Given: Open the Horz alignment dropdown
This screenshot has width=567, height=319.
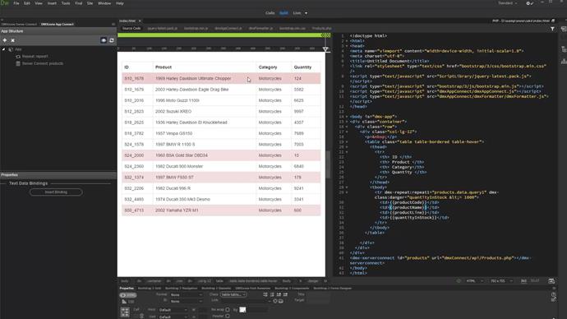Looking at the screenshot, I should pos(173,310).
